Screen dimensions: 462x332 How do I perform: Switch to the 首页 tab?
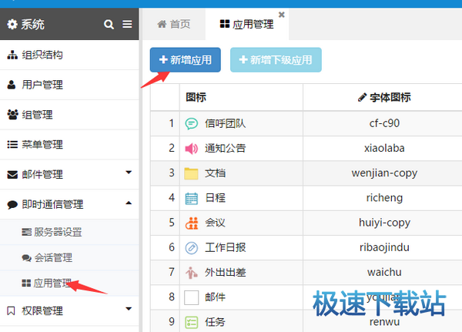pos(174,24)
